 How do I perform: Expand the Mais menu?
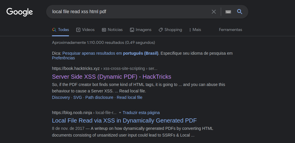pos(195,30)
